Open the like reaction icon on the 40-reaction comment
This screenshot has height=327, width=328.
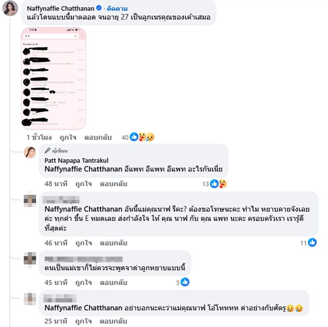tap(134, 137)
